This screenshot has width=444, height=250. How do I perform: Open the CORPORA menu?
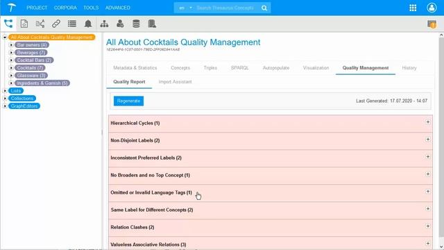tap(65, 8)
